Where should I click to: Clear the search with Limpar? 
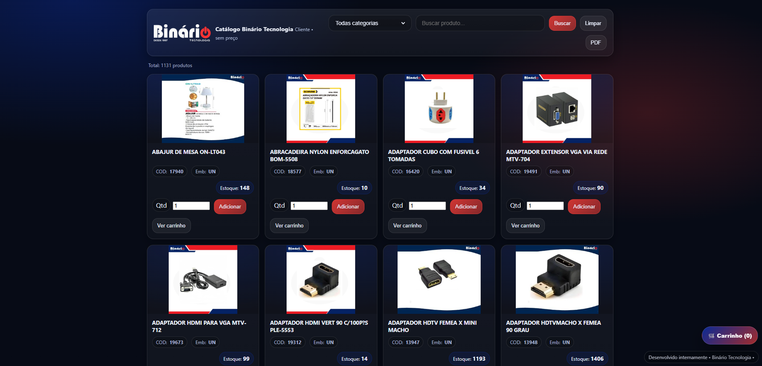(x=593, y=23)
